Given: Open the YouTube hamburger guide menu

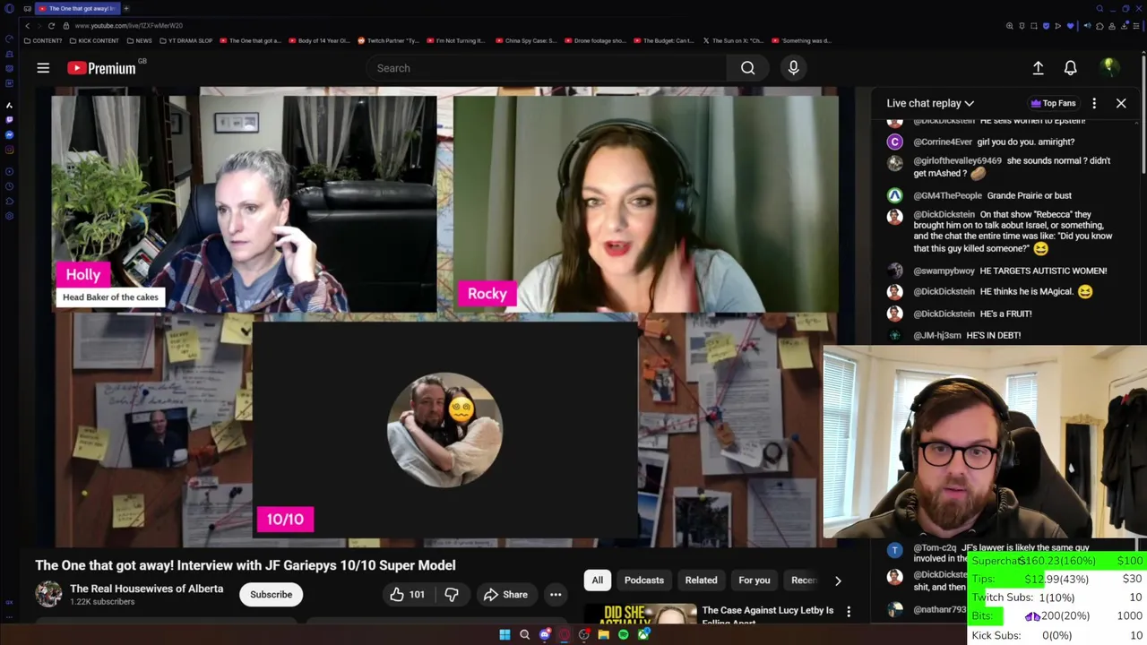Looking at the screenshot, I should [x=43, y=68].
